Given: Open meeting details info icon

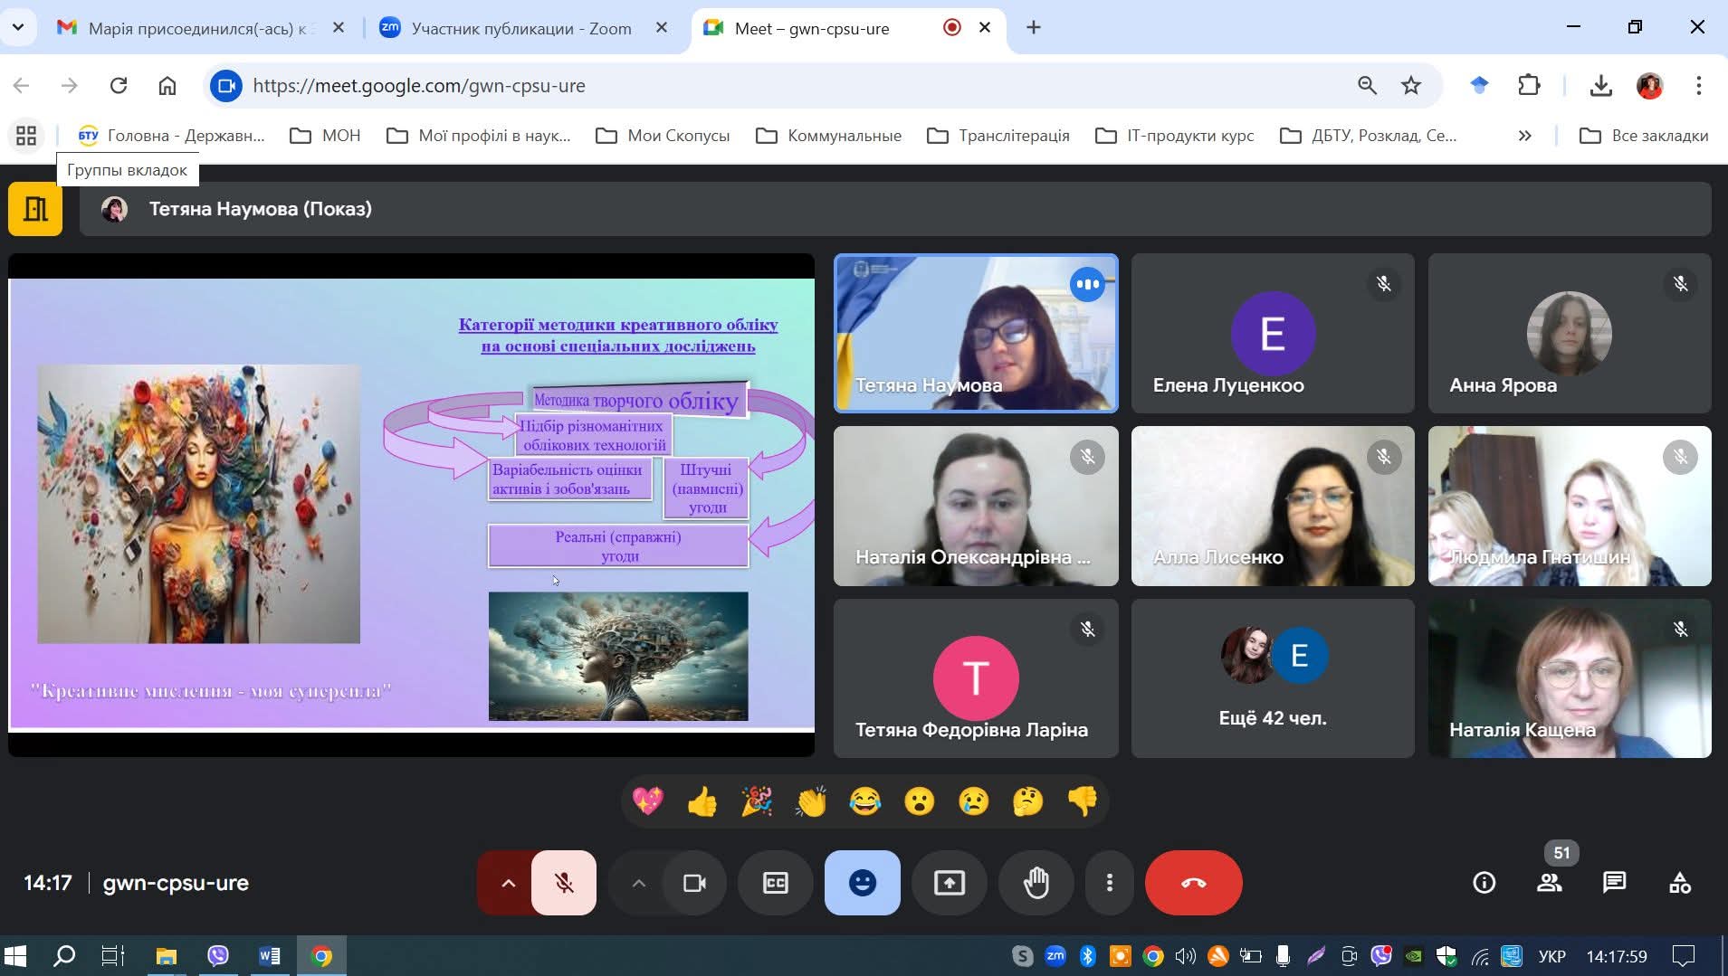Looking at the screenshot, I should click(1484, 883).
